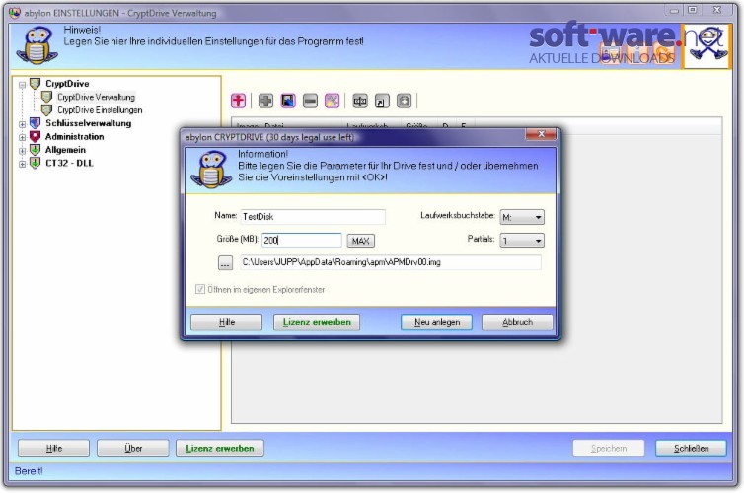744x493 pixels.
Task: Open the Laufwerksbuchstabe dropdown showing M:
Action: [x=522, y=217]
